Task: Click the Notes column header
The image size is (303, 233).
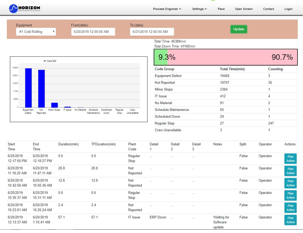Action: coord(218,144)
